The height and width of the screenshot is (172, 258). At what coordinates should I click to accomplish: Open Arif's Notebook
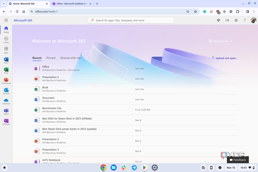(135, 160)
